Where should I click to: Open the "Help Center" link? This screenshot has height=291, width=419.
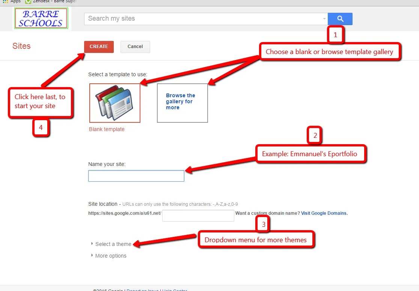coord(175,290)
